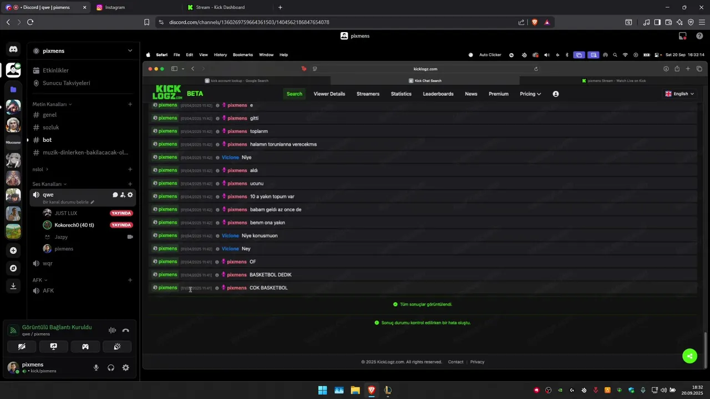Click Kicklogz account profile icon
The height and width of the screenshot is (399, 710).
(x=555, y=94)
